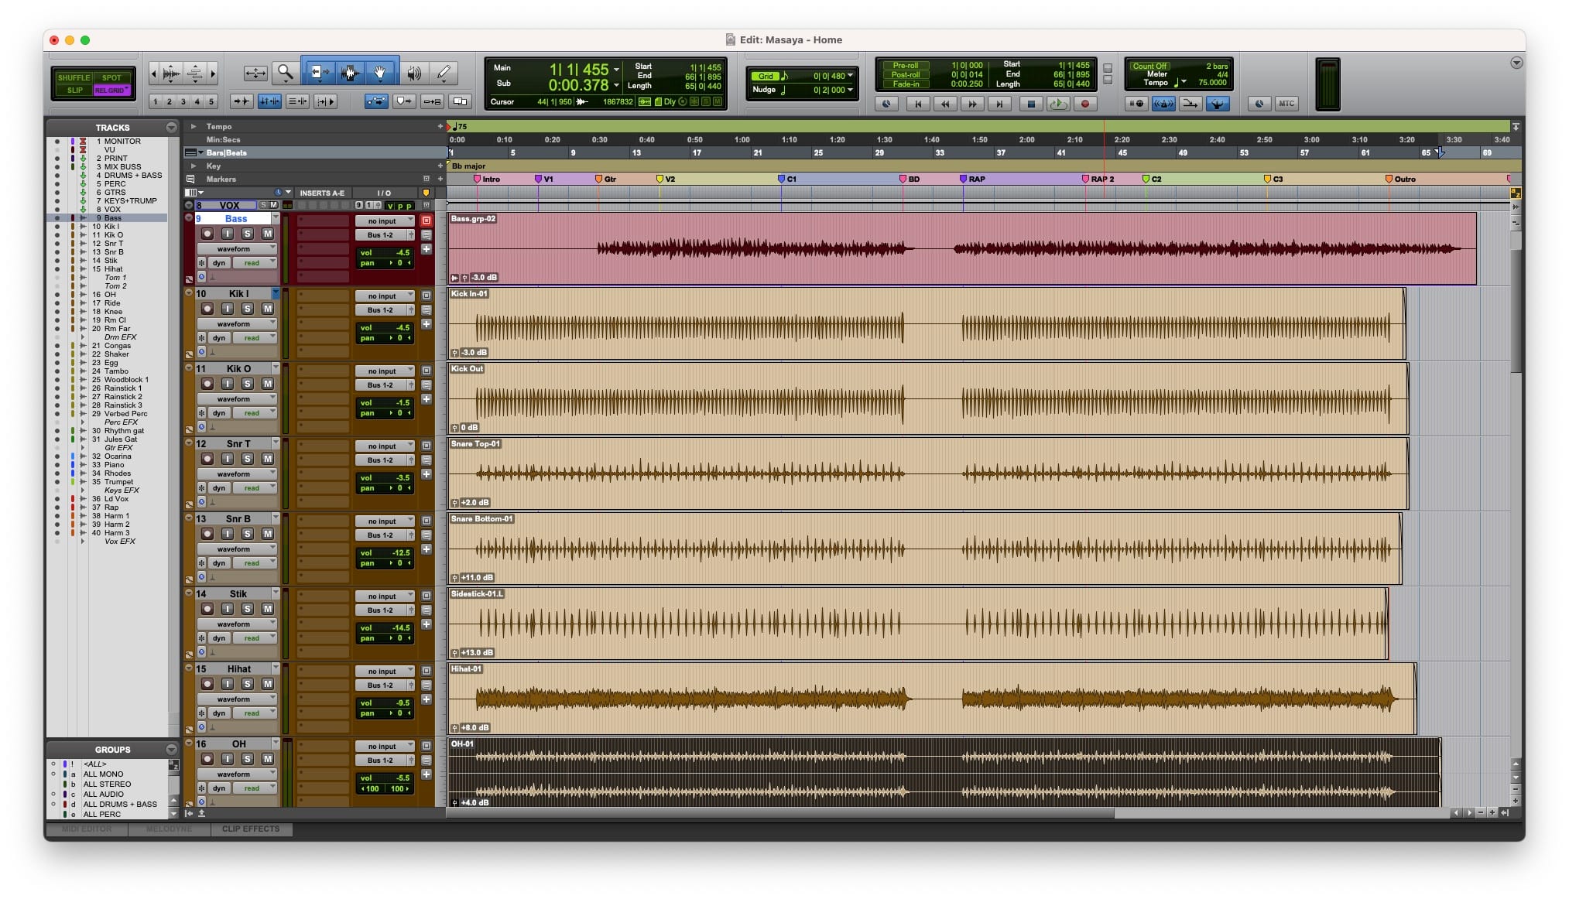The width and height of the screenshot is (1569, 899).
Task: Select the Selector tool
Action: (x=350, y=73)
